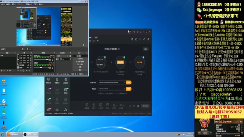Open notification bell in streaming app
This screenshot has width=244, height=137.
tap(144, 39)
